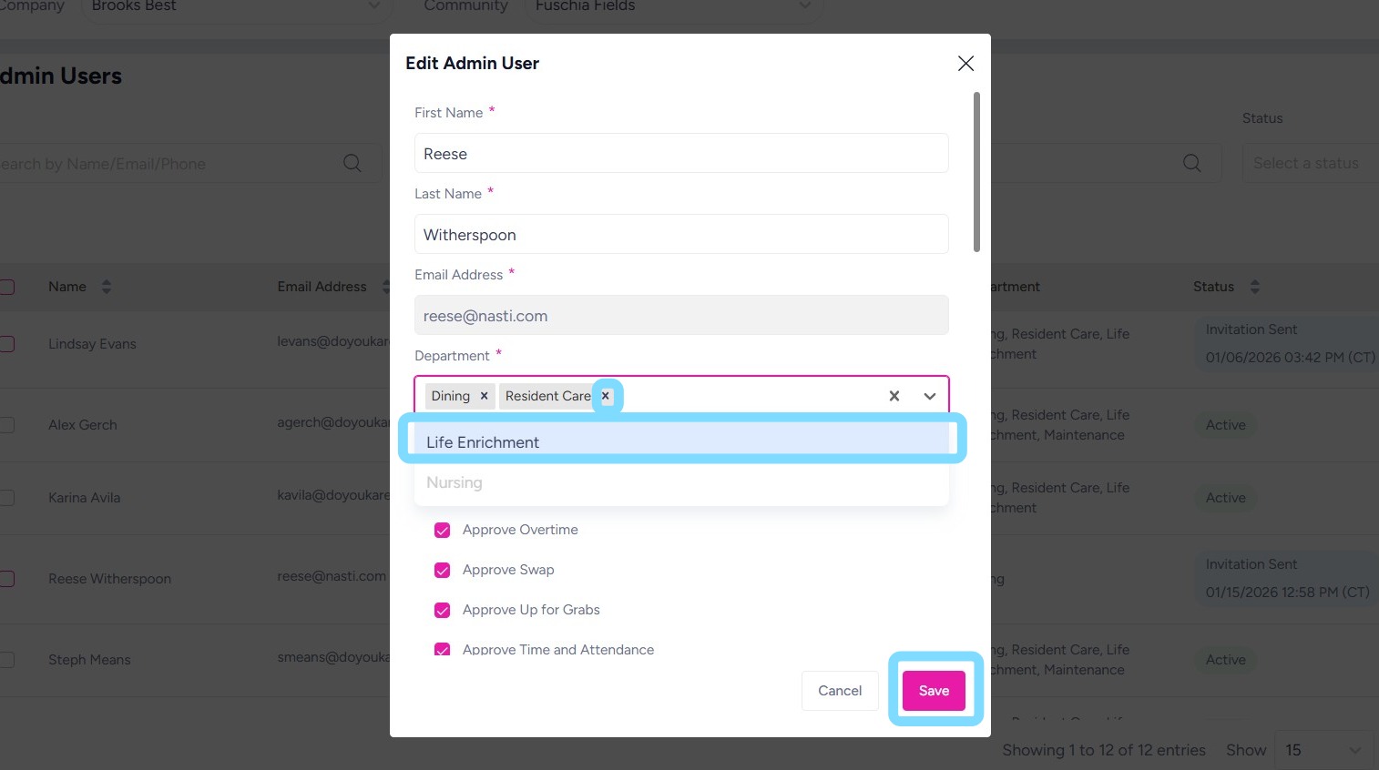Click the search magnifier icon beside name search
The width and height of the screenshot is (1379, 770).
pos(352,164)
